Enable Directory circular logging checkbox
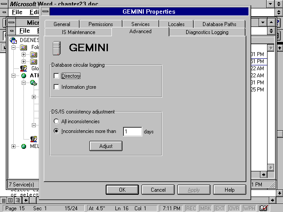283x212 pixels. (x=56, y=76)
